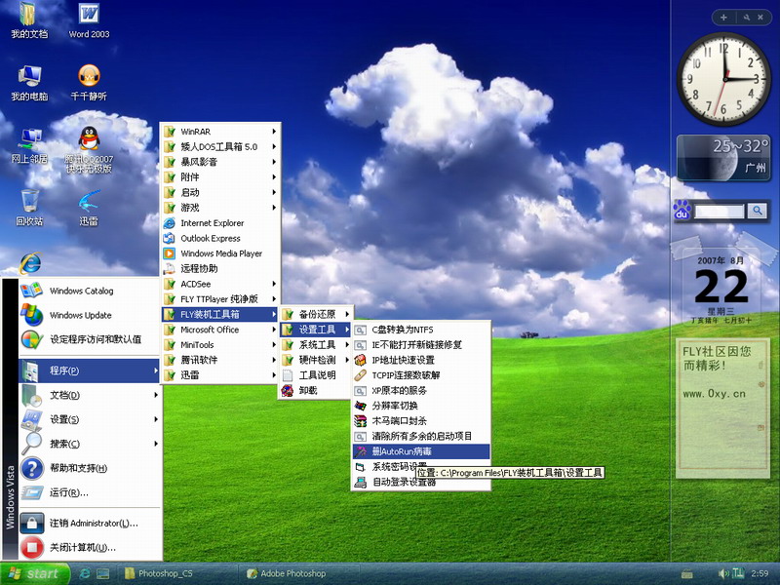Click 注销 Administrator(L)... to log off
Viewport: 780px width, 585px height.
pyautogui.click(x=90, y=524)
